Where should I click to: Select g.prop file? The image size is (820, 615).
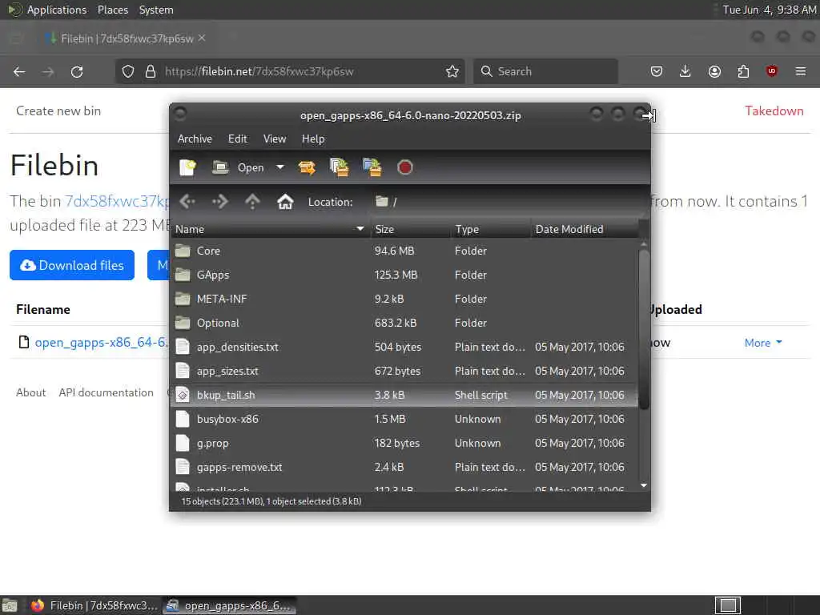pyautogui.click(x=404, y=444)
